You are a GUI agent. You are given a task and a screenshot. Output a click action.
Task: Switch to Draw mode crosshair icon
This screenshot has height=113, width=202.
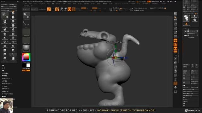tap(53, 9)
